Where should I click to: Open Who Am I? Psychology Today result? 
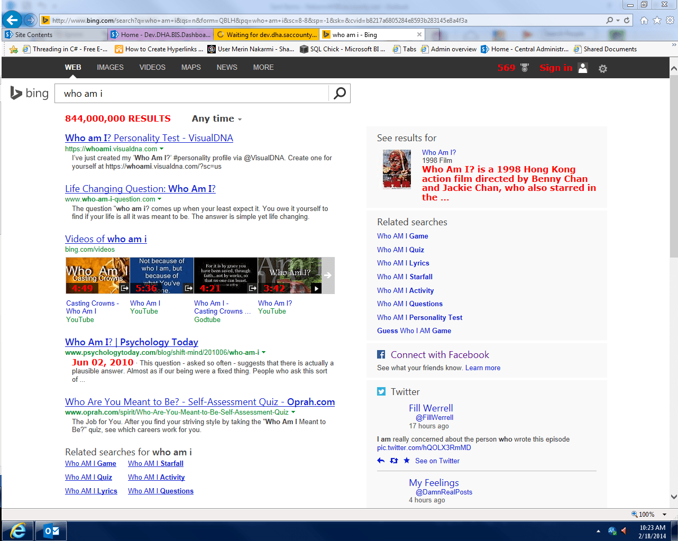pyautogui.click(x=132, y=342)
